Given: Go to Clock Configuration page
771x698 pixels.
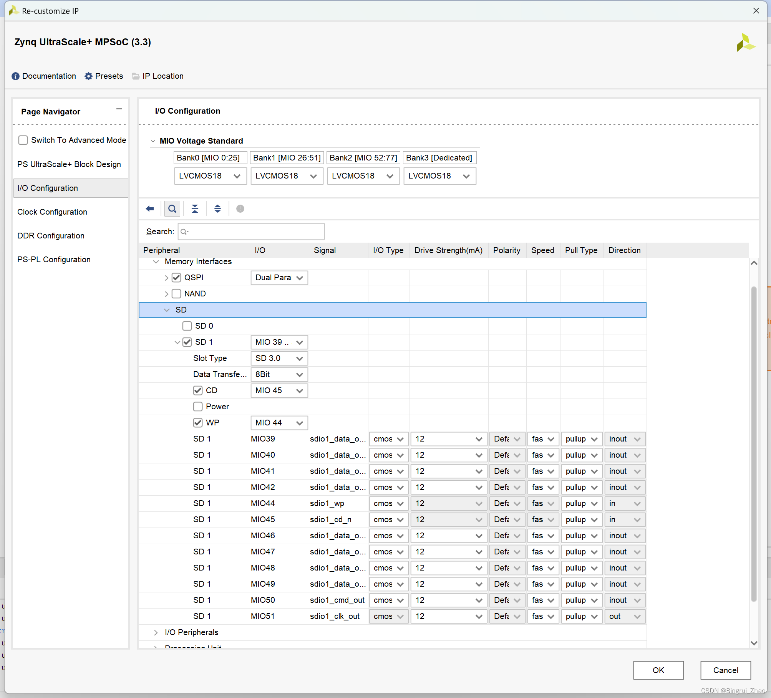Looking at the screenshot, I should coord(52,212).
